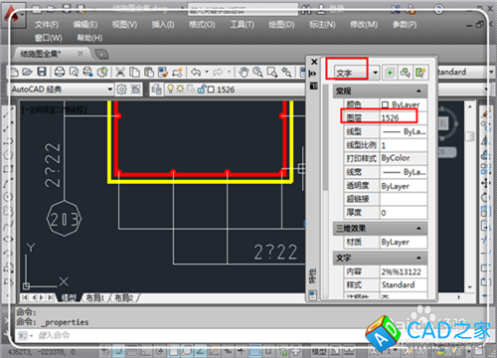The height and width of the screenshot is (358, 497).
Task: Toggle layer freeze sun icon
Action: coord(180,89)
